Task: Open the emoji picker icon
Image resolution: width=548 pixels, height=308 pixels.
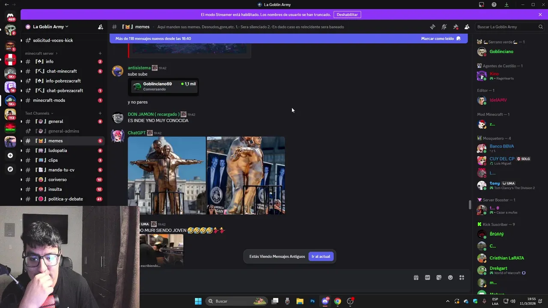Action: pyautogui.click(x=450, y=278)
